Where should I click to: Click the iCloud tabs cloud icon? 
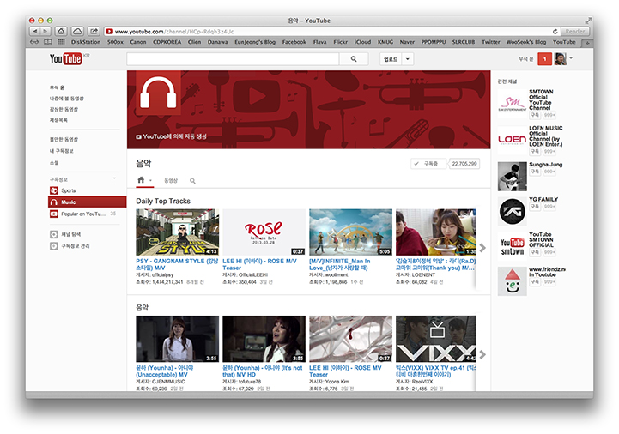[77, 31]
